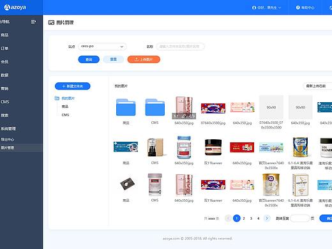The image size is (332, 249).
Task: Go to page 2 in pagination
Action: pos(244,218)
